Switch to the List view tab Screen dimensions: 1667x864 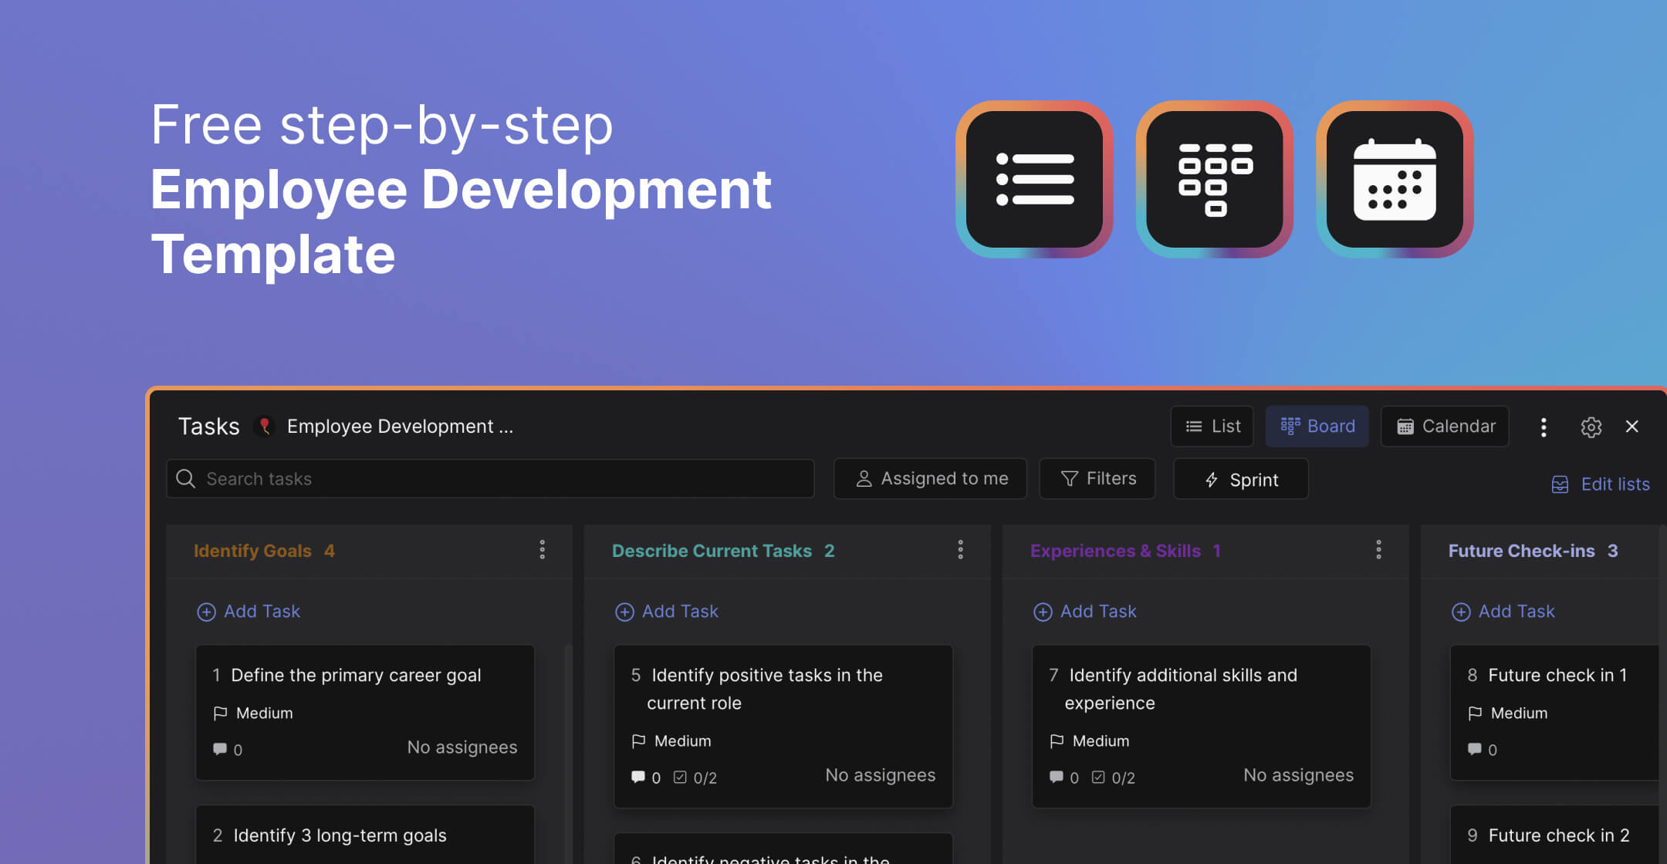pyautogui.click(x=1212, y=427)
